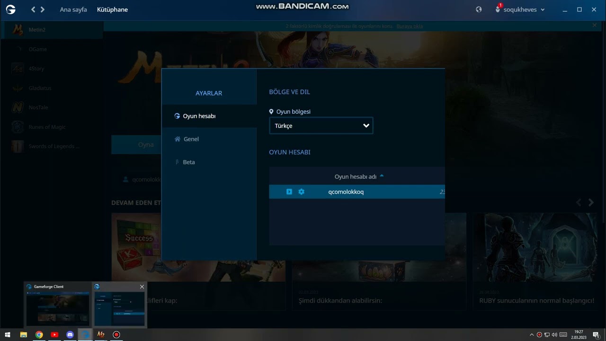Click the NosTale game icon in the sidebar
The width and height of the screenshot is (606, 341).
18,108
